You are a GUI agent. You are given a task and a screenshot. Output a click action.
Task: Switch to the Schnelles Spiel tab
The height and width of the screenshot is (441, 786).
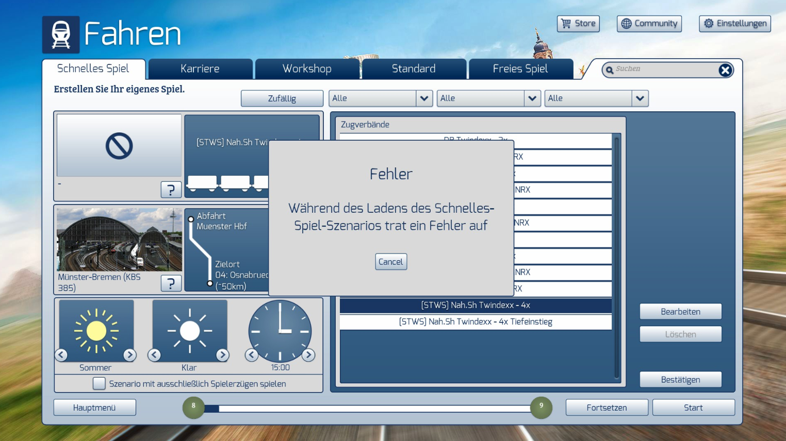[x=93, y=69]
